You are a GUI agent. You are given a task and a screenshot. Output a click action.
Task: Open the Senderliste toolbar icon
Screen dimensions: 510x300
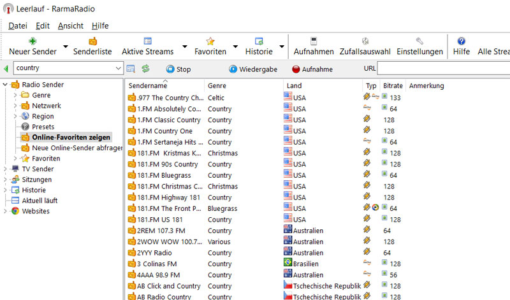point(92,41)
